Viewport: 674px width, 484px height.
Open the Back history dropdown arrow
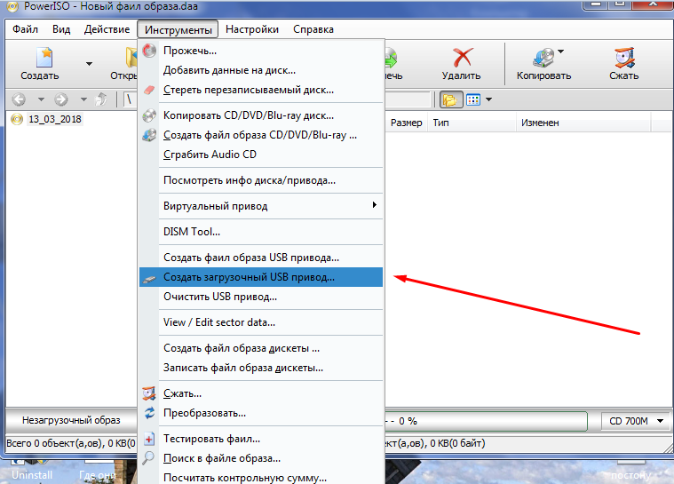point(41,99)
